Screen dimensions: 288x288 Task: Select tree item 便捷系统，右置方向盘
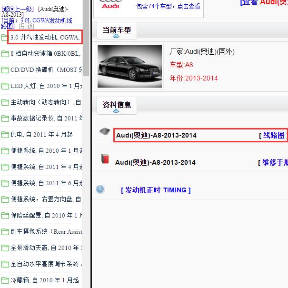46,199
